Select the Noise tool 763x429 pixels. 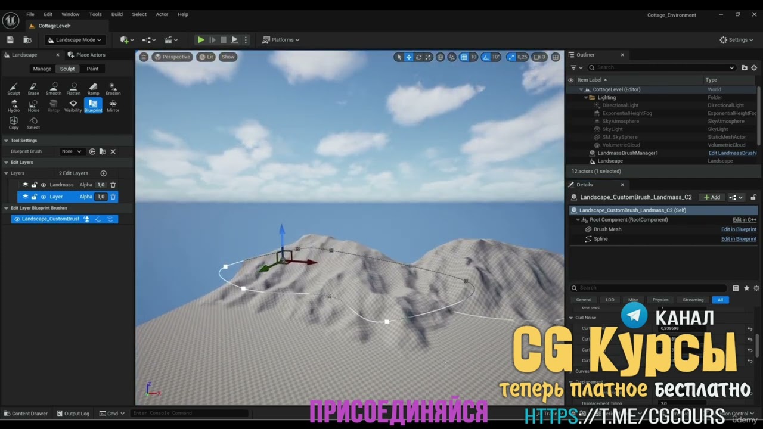[x=33, y=106]
